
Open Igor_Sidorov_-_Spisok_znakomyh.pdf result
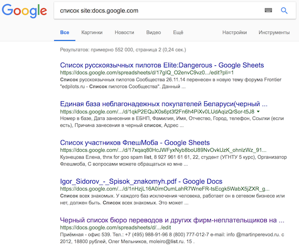pyautogui.click(x=141, y=181)
